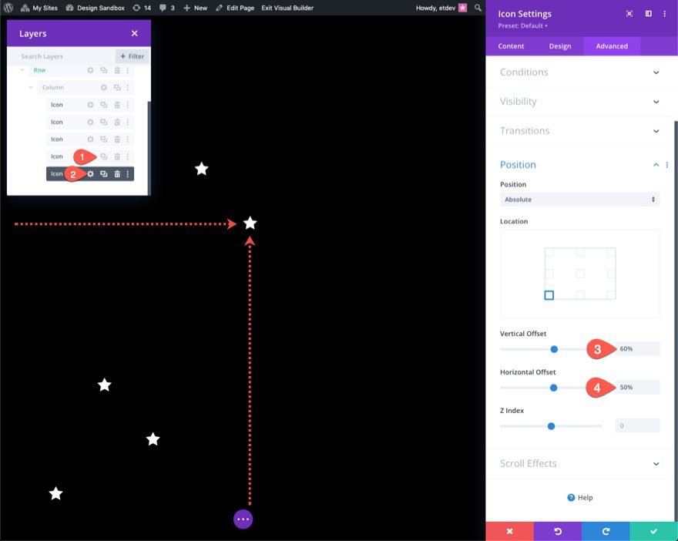Screen dimensions: 678x541
Task: Click the WordPress logo in the admin bar
Action: (8, 7)
